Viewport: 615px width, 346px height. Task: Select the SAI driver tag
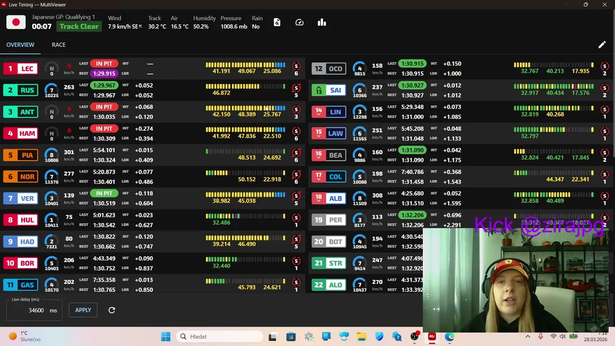329,90
